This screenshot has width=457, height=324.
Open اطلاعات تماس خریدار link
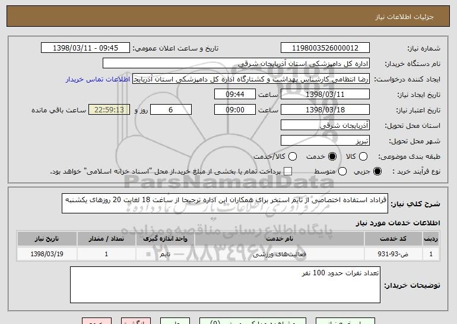(x=98, y=79)
